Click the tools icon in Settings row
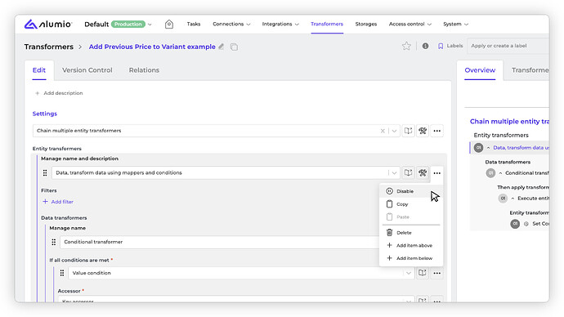Viewport: 564px width, 317px height. tap(423, 131)
